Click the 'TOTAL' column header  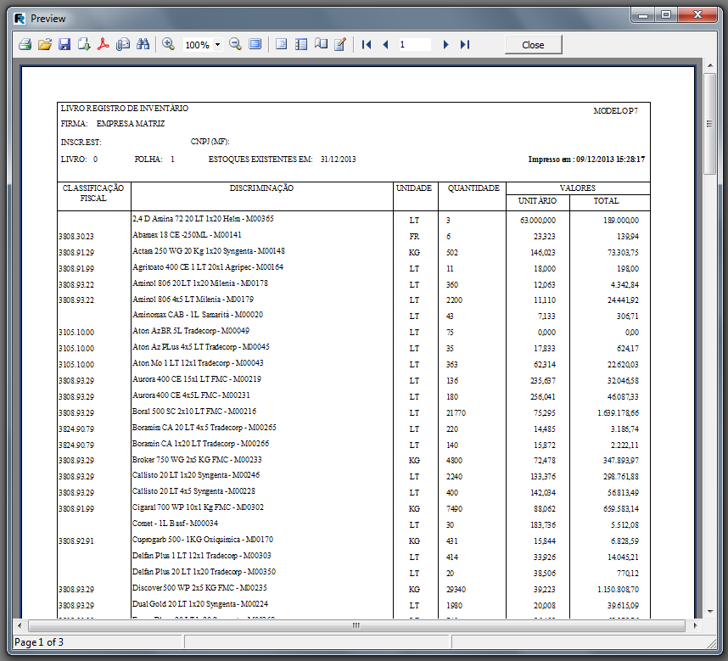(x=606, y=201)
